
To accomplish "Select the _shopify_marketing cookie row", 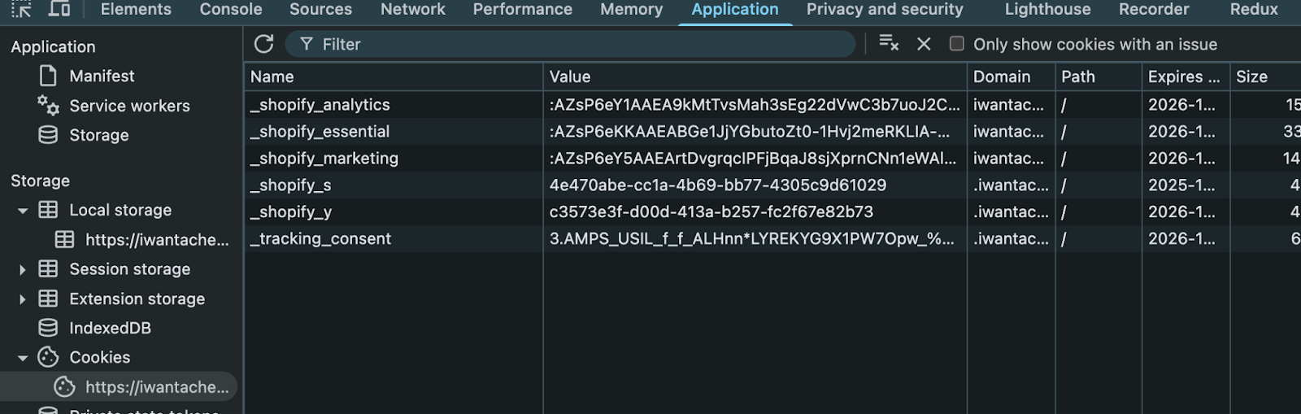I will tap(772, 158).
